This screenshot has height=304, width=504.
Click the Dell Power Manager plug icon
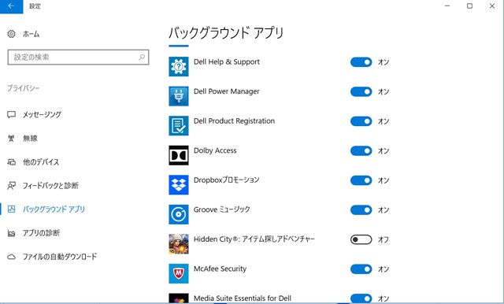(179, 96)
